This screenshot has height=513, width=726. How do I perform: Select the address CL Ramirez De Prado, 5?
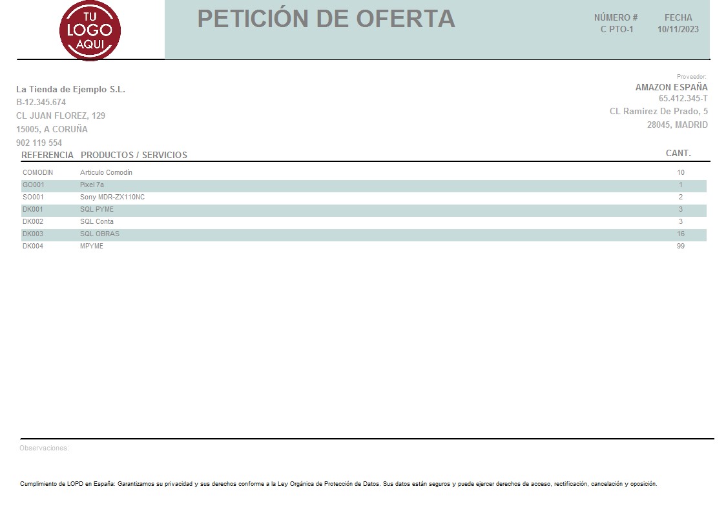tap(659, 111)
